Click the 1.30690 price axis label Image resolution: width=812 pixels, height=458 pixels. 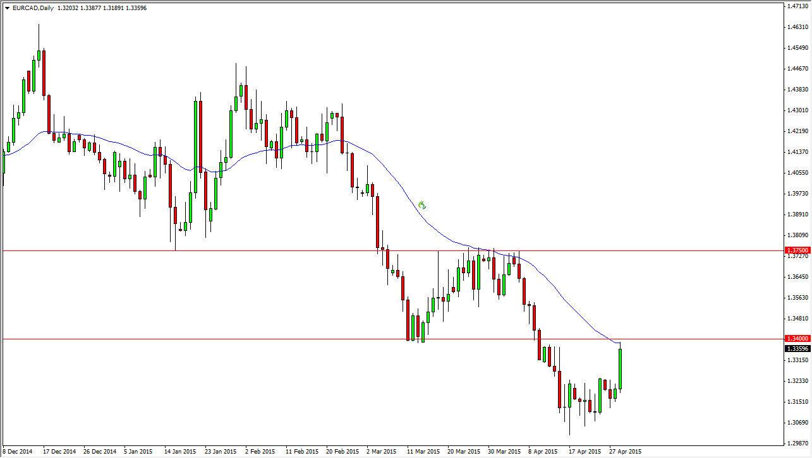pos(799,423)
